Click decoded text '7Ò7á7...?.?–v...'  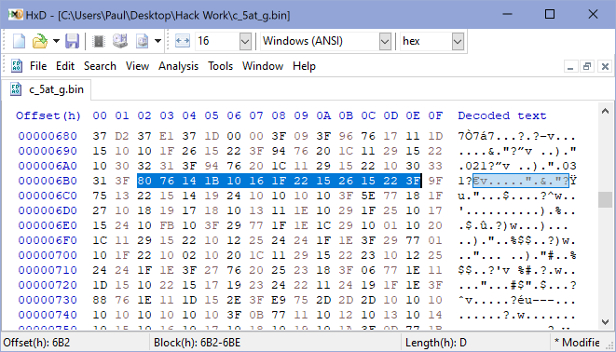coord(517,136)
